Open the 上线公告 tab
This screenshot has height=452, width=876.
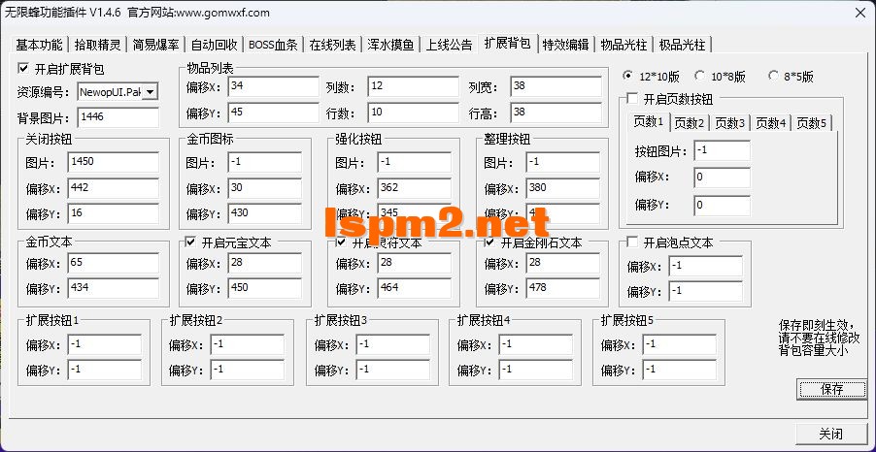coord(450,45)
